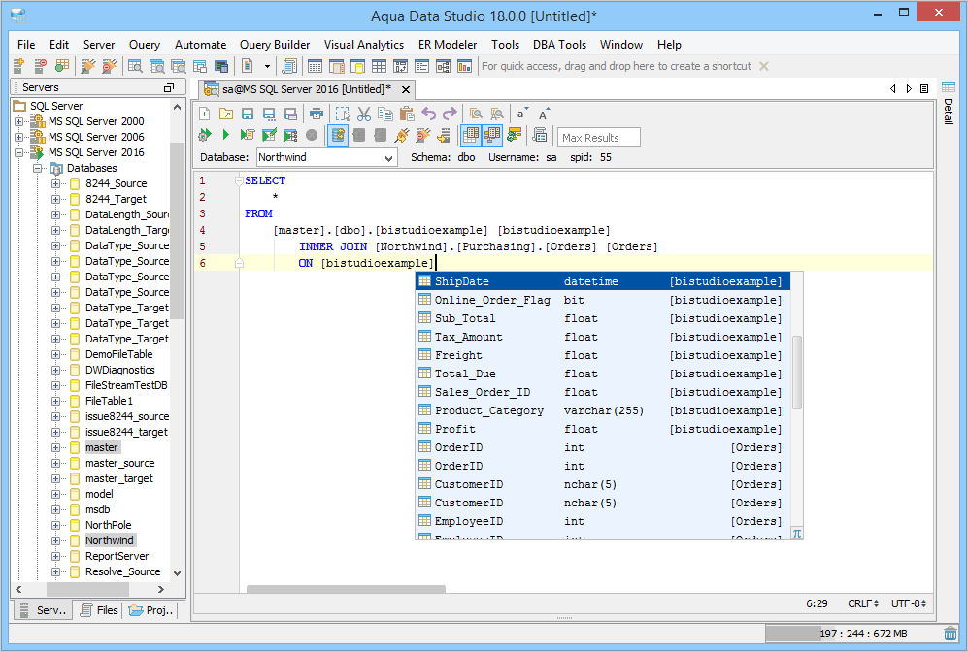Screen dimensions: 968x652
Task: Toggle the highlighted button left of refresh icon
Action: [492, 135]
